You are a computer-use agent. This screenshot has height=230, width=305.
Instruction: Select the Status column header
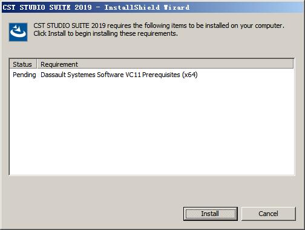[x=23, y=64]
